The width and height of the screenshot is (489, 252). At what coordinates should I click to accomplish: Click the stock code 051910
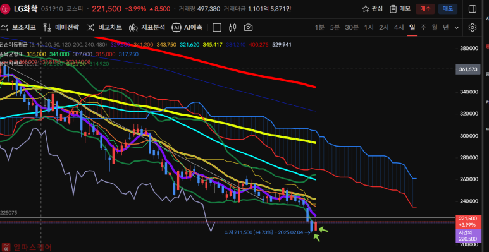(x=52, y=9)
